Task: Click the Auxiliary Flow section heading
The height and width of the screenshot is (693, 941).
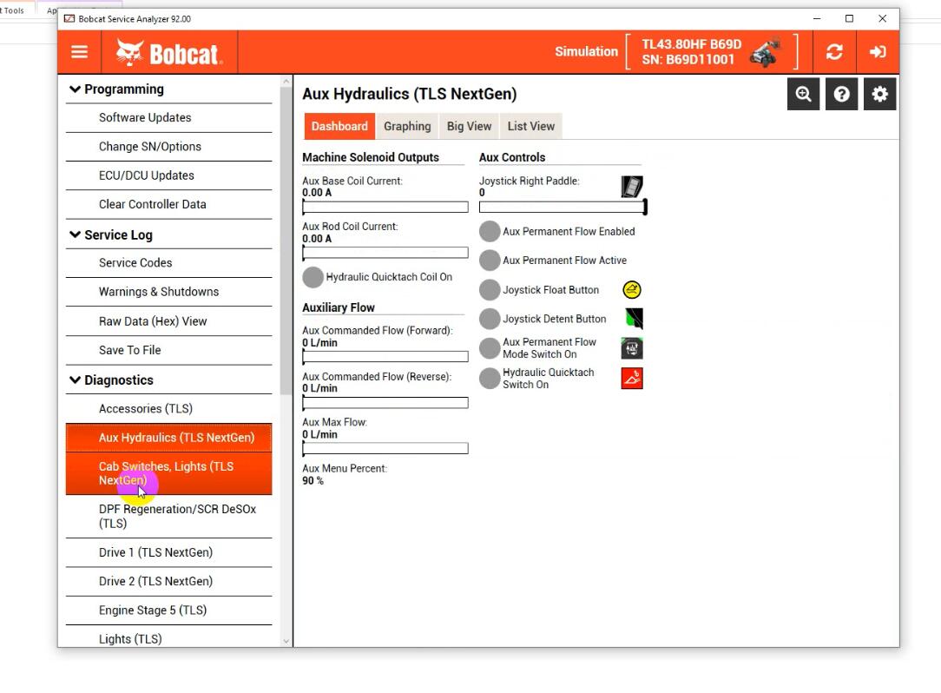Action: click(x=339, y=307)
